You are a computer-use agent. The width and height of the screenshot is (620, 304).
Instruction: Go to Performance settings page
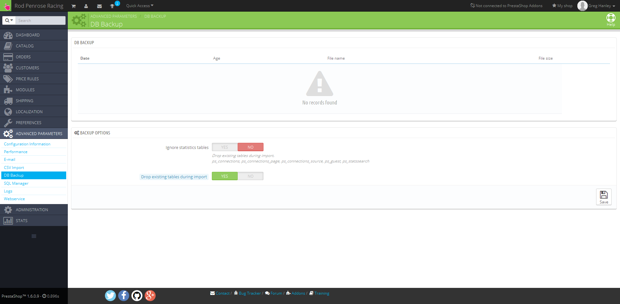point(15,152)
